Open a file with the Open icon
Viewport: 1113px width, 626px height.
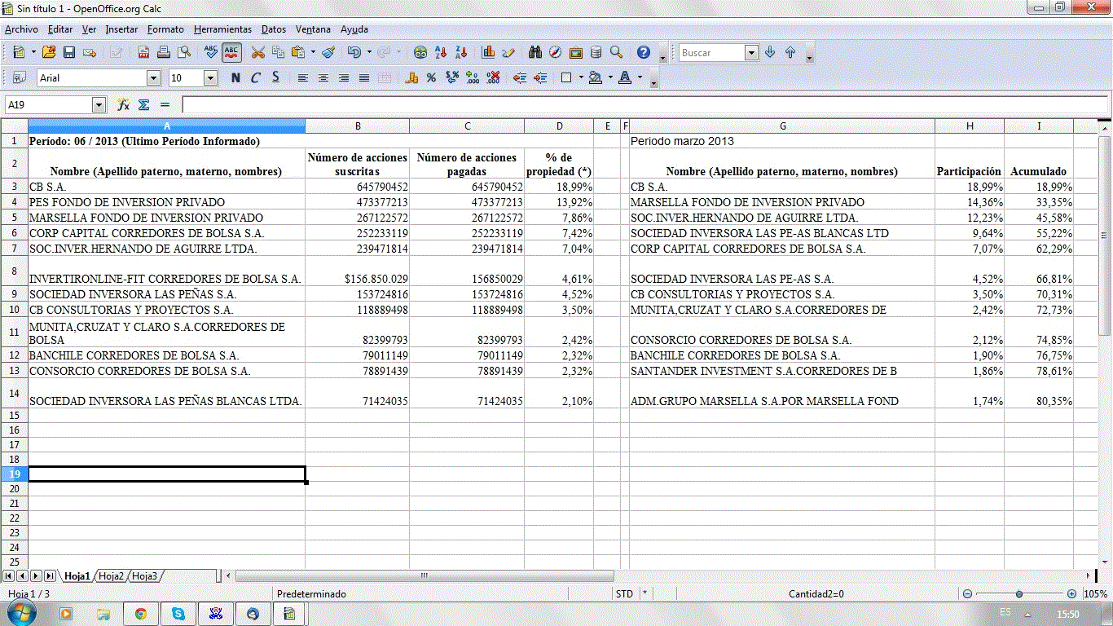tap(49, 52)
